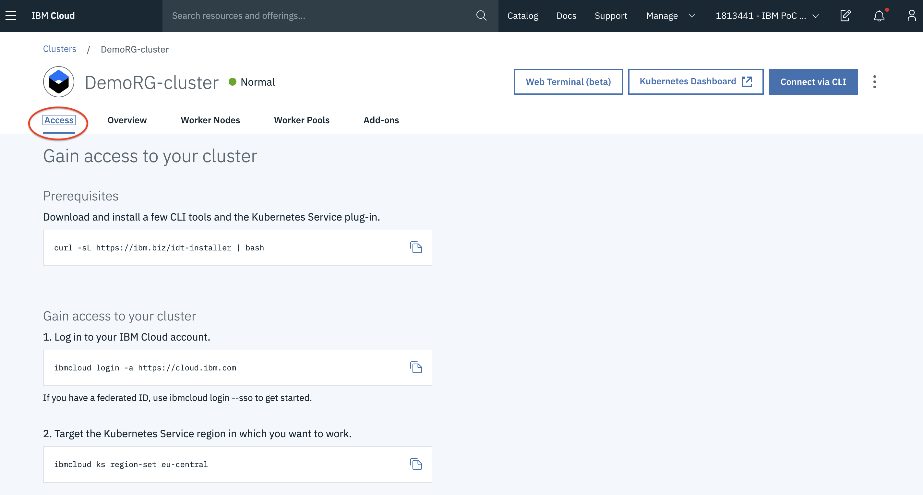This screenshot has height=495, width=923.
Task: Click the federated ID --sso hint text
Action: pyautogui.click(x=177, y=397)
